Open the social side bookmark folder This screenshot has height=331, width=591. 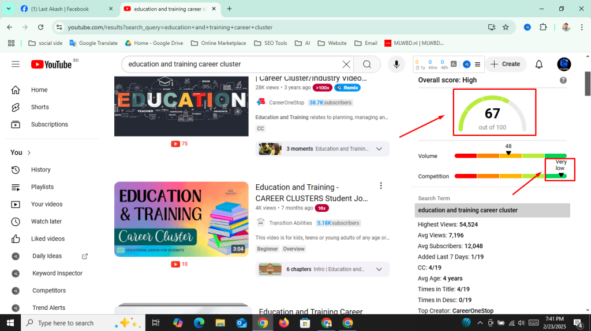(46, 43)
